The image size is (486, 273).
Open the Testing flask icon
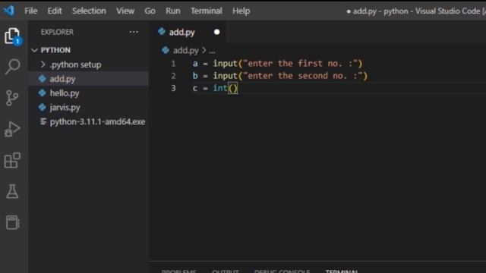(x=12, y=191)
